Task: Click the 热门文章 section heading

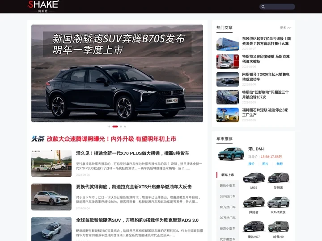Action: 225,28
